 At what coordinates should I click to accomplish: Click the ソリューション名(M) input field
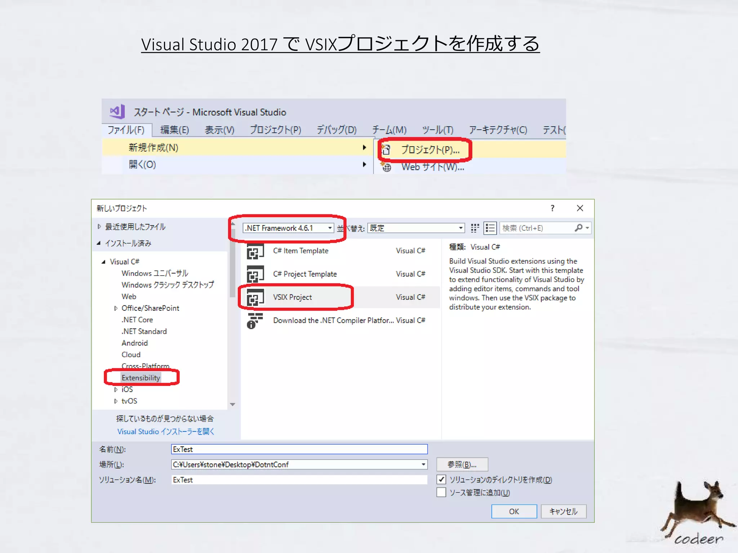[299, 480]
